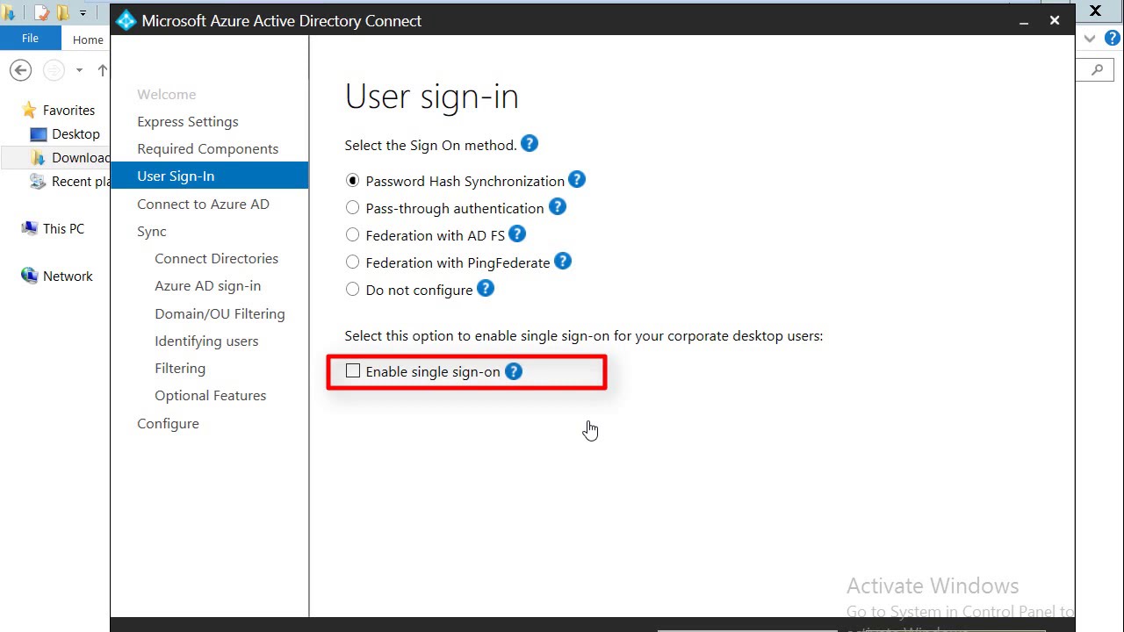The height and width of the screenshot is (632, 1124).
Task: Click This PC computer icon in Explorer
Action: (x=29, y=228)
